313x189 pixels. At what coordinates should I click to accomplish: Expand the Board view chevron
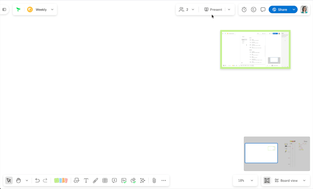304,181
